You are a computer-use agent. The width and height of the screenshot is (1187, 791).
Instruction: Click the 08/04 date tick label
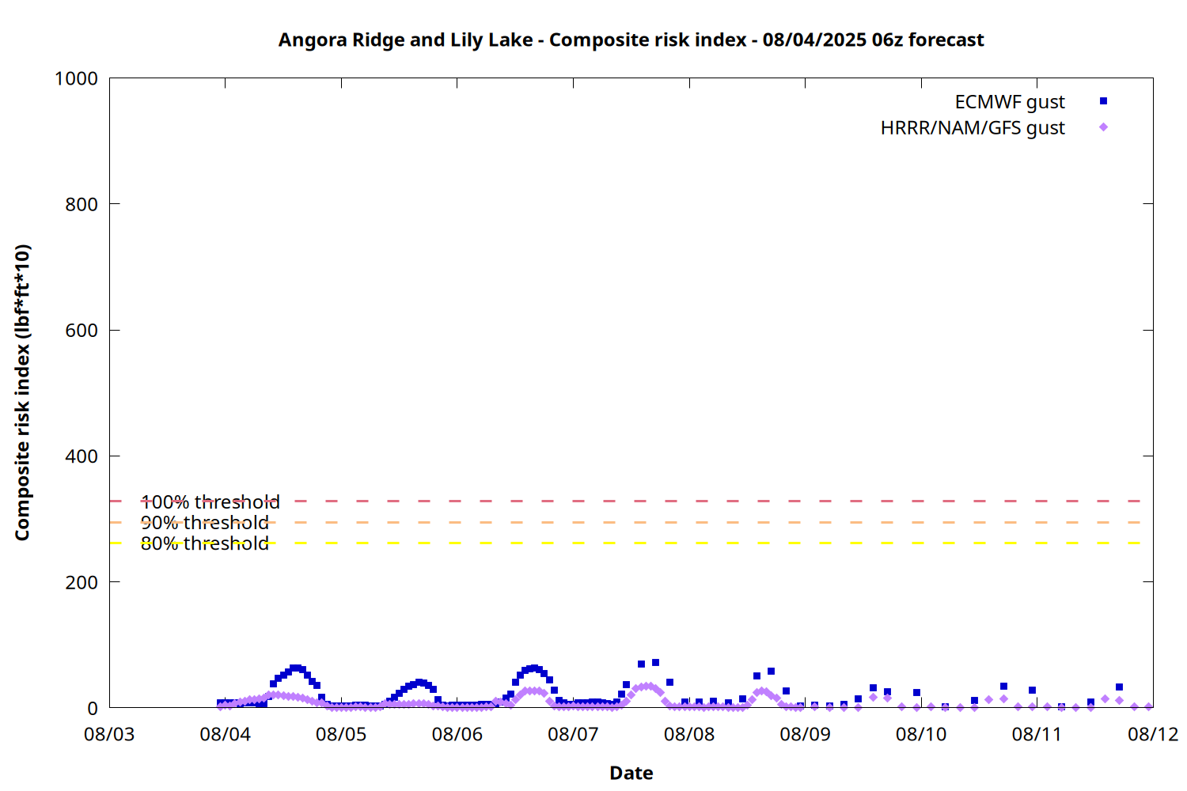(226, 734)
